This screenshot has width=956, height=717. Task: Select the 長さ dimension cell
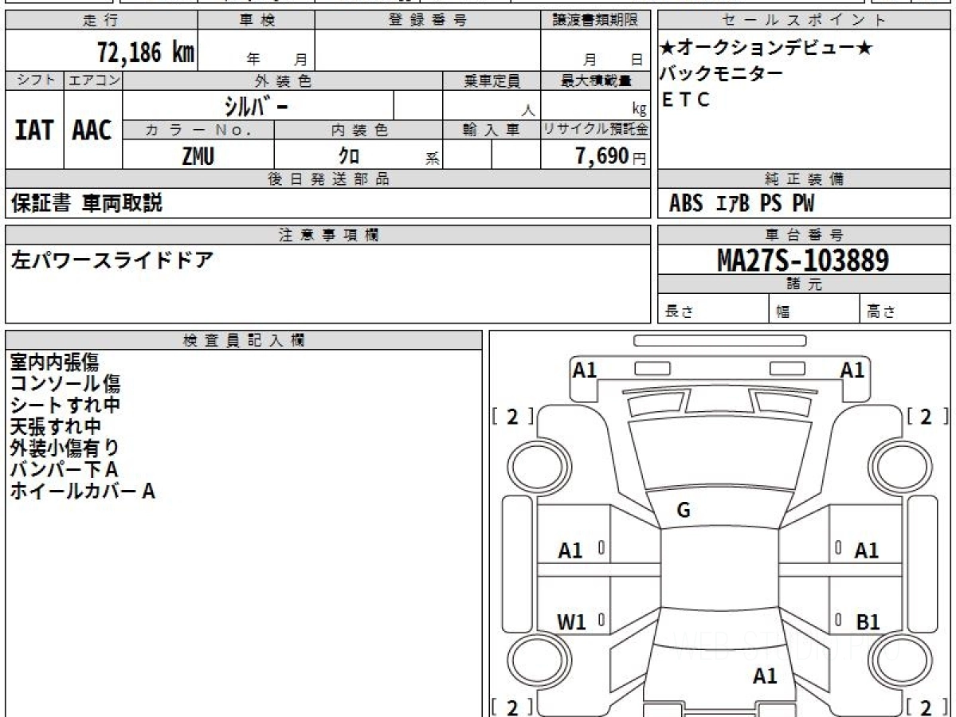pyautogui.click(x=713, y=309)
